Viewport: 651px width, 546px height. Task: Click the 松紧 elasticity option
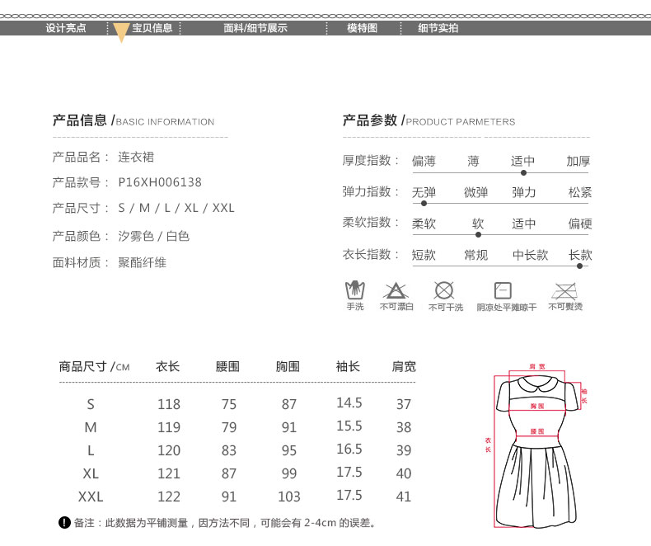[x=580, y=192]
